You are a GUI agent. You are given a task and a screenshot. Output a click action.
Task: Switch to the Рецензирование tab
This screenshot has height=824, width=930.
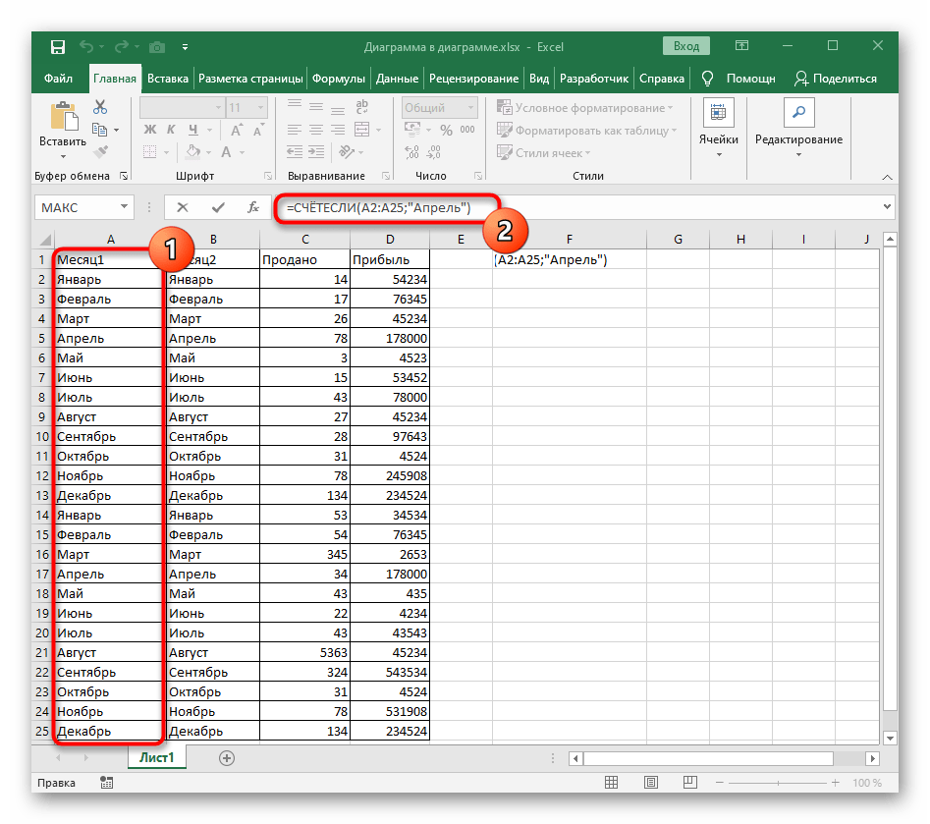[474, 79]
